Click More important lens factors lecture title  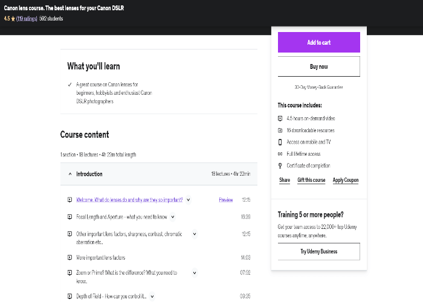[101, 257]
